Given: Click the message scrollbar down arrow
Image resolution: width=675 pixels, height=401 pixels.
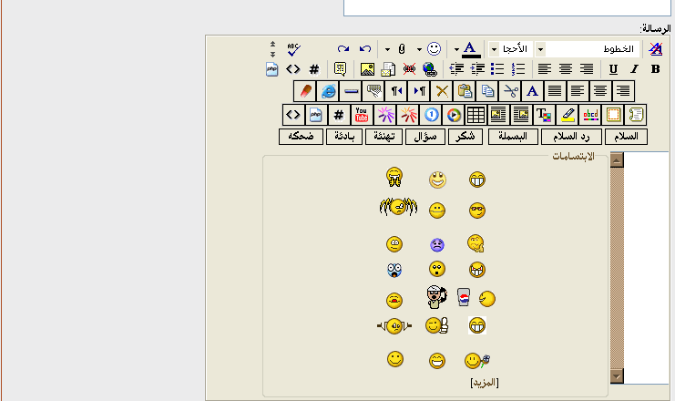Looking at the screenshot, I should tap(617, 375).
